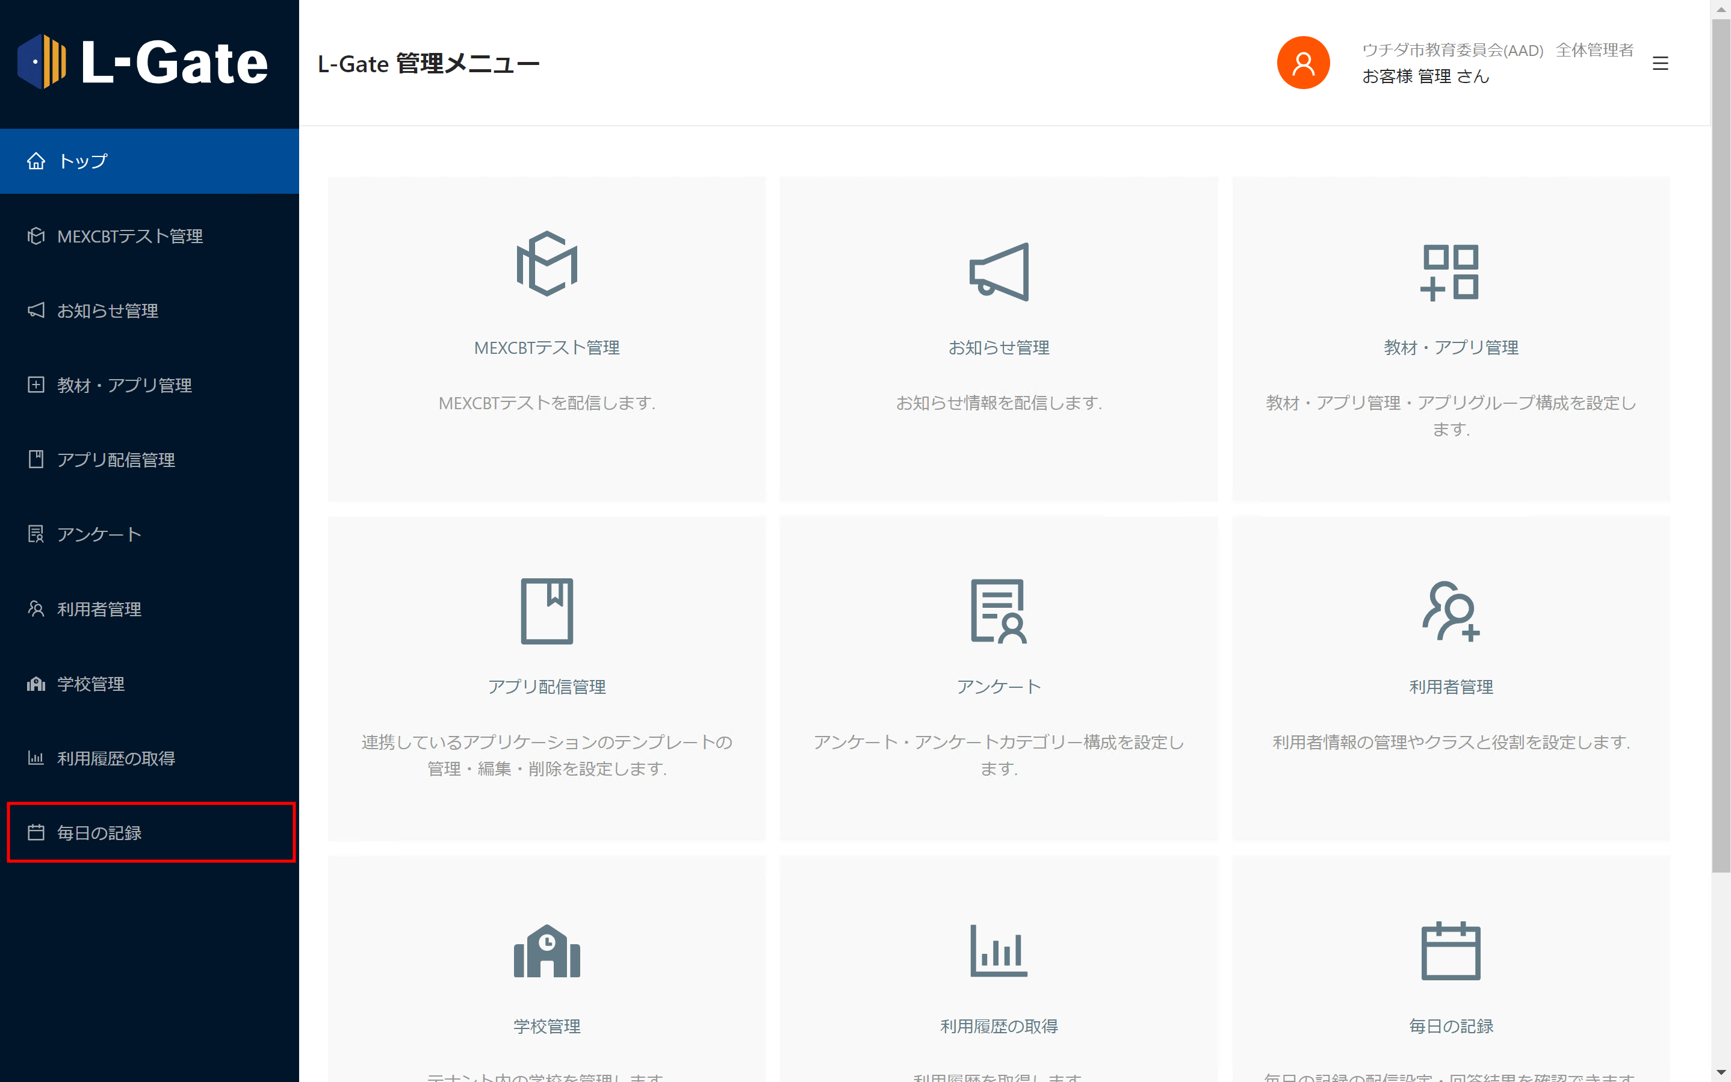The width and height of the screenshot is (1731, 1082).
Task: Open 利用履歴の取得 from the sidebar
Action: (x=149, y=758)
